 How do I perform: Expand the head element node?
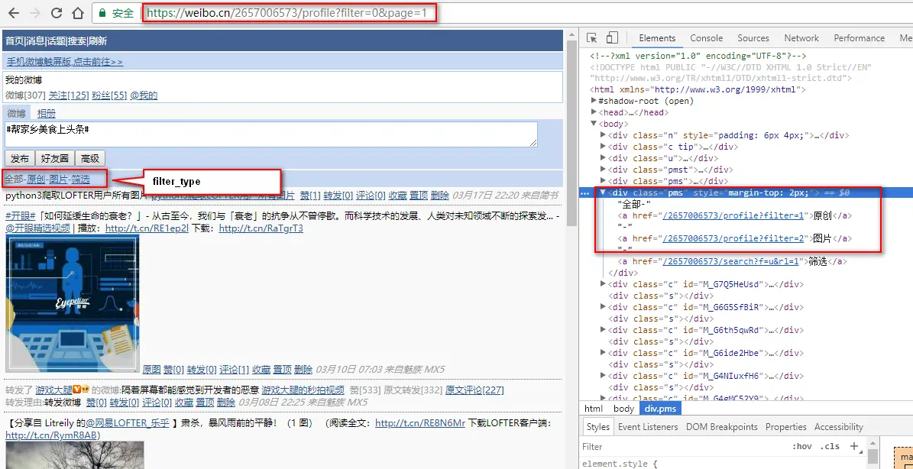[594, 112]
